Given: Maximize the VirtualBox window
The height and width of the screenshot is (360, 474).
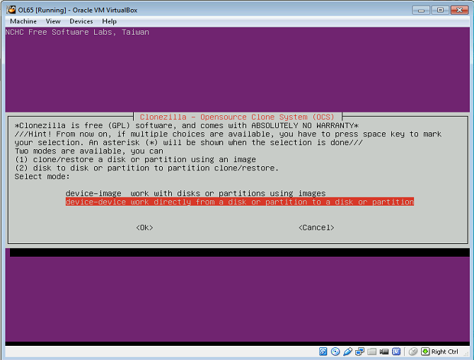Looking at the screenshot, I should tap(440, 10).
